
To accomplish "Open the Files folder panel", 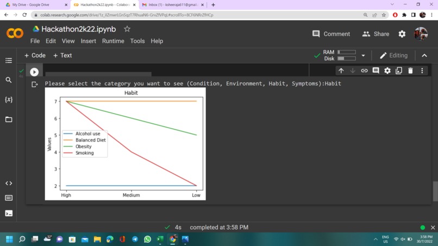I will (9, 119).
